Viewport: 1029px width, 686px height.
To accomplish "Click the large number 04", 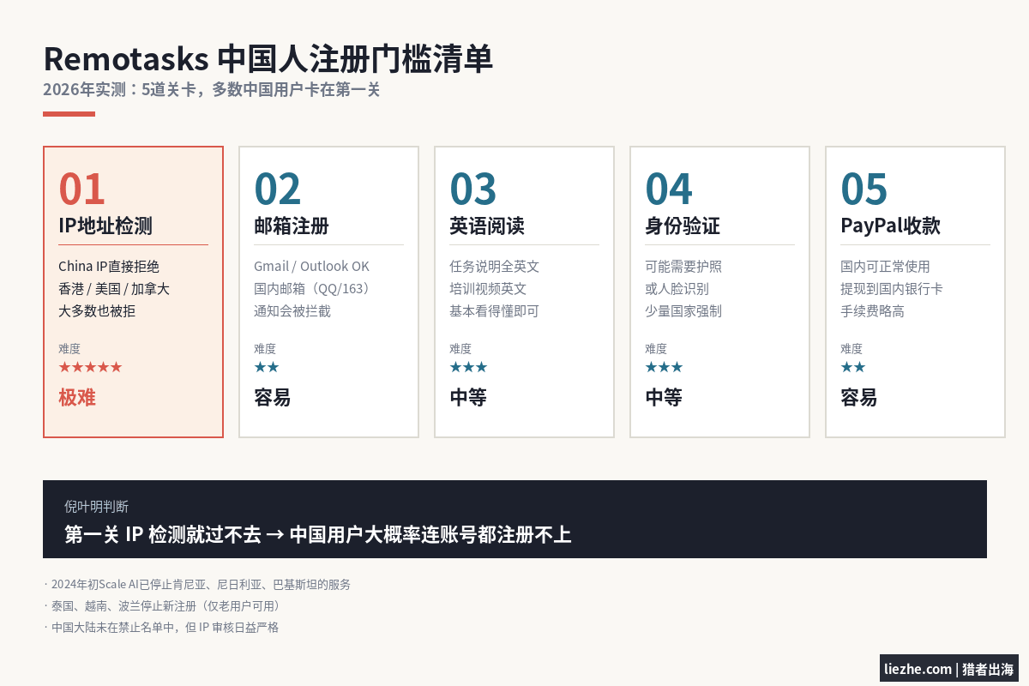I will [669, 190].
